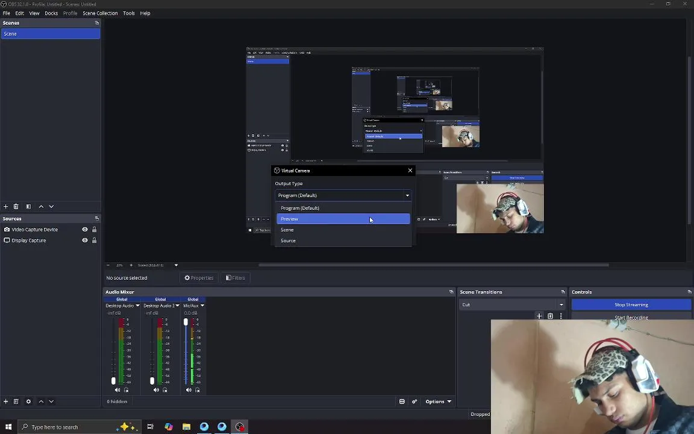Screen dimensions: 694x434
Task: Open preview scaling dropdown arrow
Action: pyautogui.click(x=176, y=265)
